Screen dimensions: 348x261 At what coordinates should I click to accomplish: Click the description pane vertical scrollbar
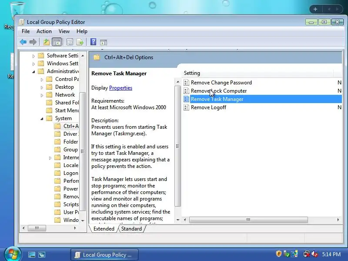click(x=177, y=146)
